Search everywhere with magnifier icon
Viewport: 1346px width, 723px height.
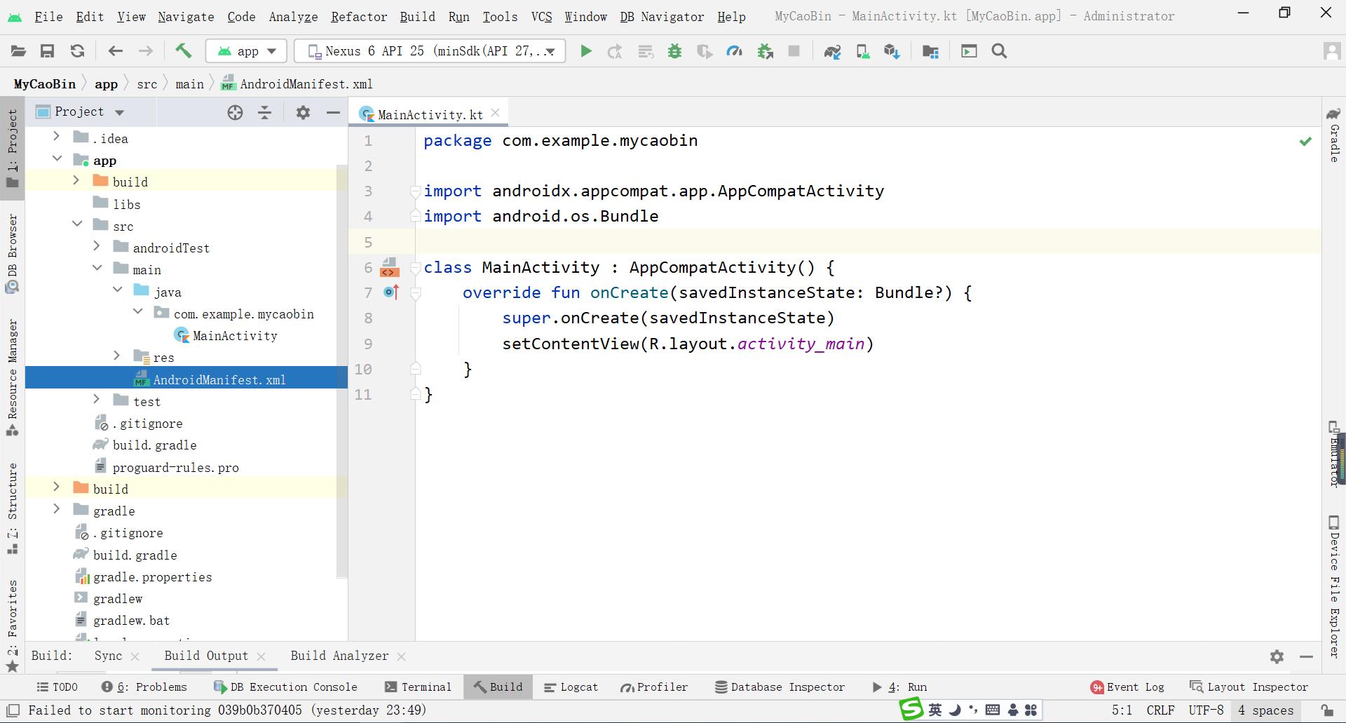coord(1000,51)
